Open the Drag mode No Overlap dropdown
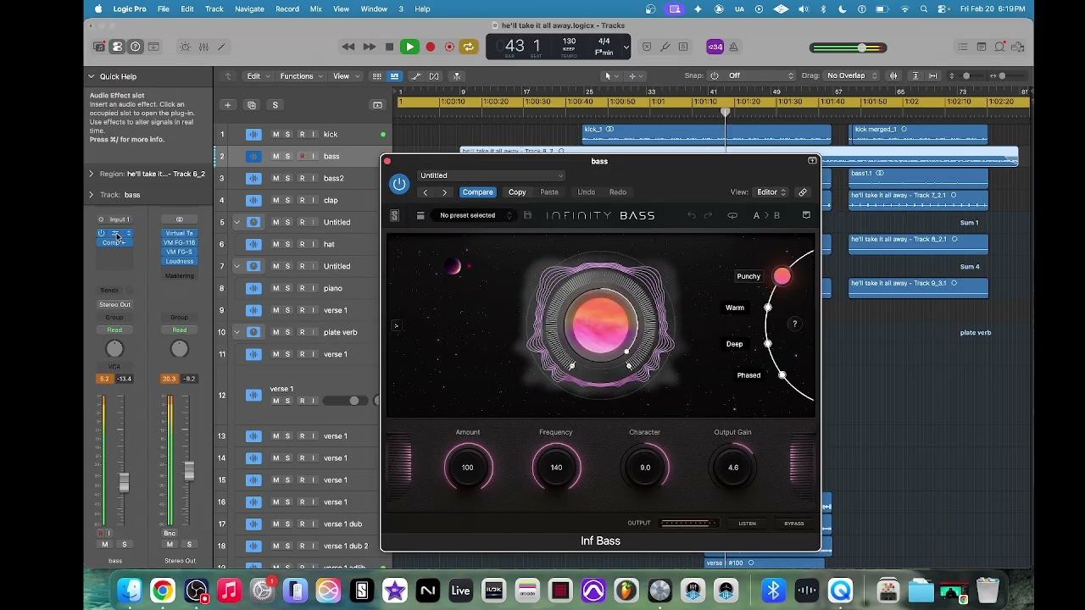1085x610 pixels. pos(851,75)
